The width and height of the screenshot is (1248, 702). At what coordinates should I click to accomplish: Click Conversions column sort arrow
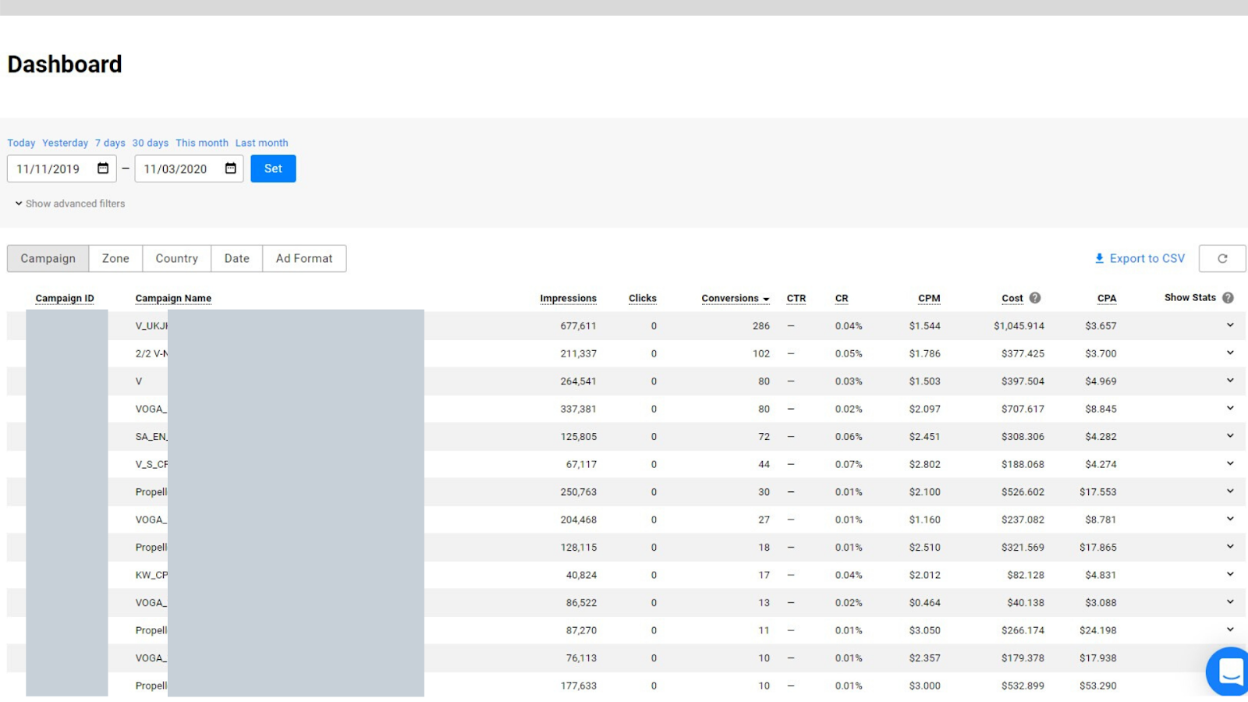[766, 300]
